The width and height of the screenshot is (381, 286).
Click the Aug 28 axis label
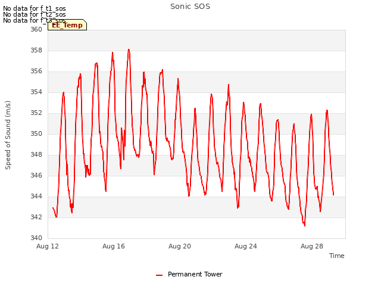[x=312, y=246]
